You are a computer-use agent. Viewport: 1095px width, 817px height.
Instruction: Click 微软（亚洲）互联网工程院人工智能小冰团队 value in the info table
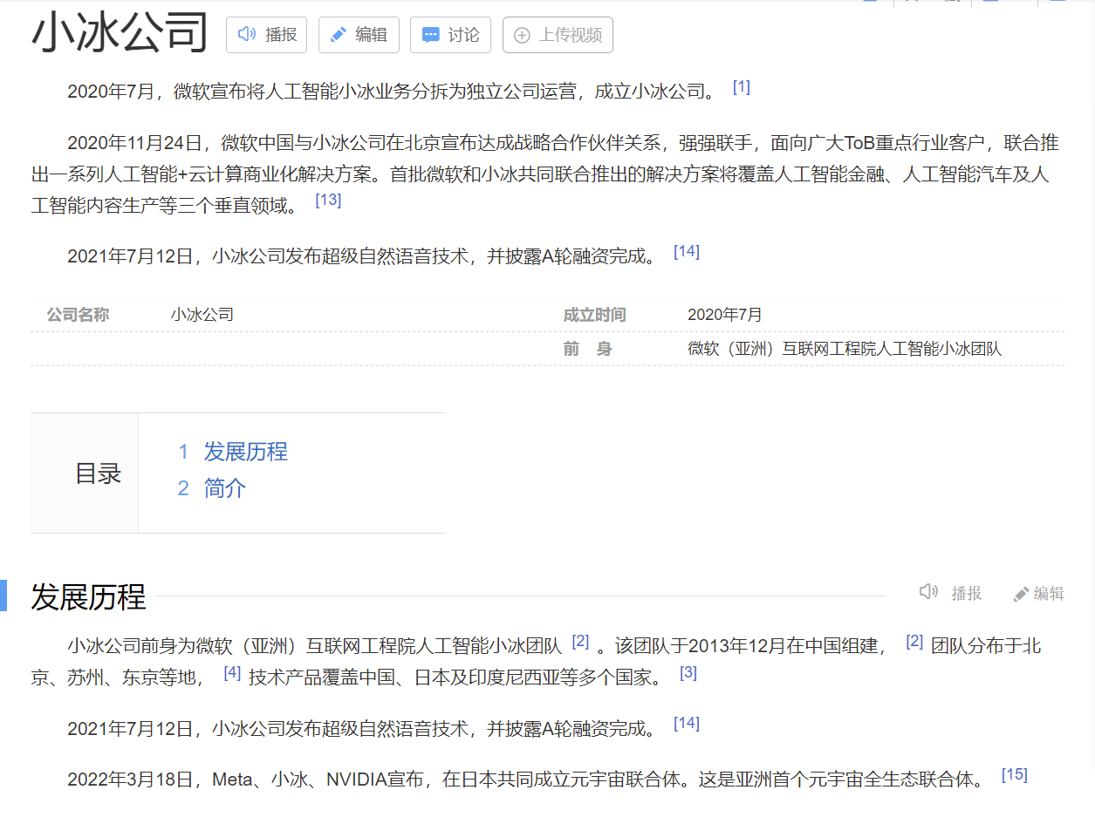pos(845,349)
